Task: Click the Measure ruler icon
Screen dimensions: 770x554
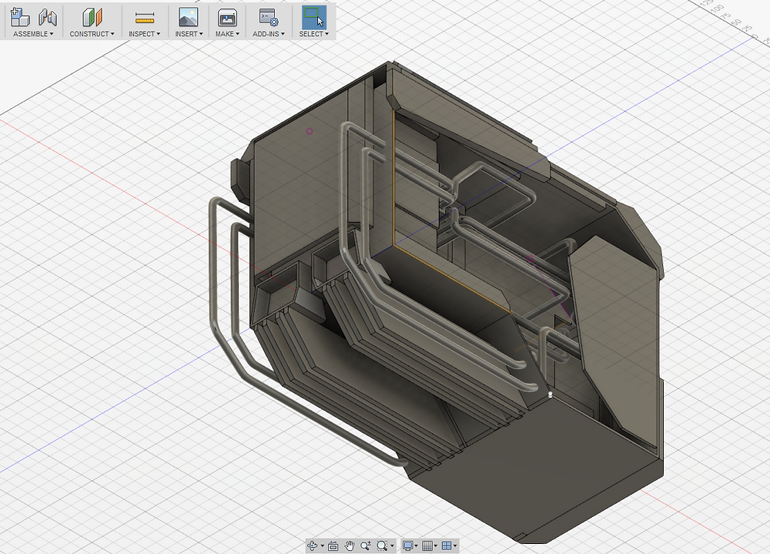Action: coord(145,18)
